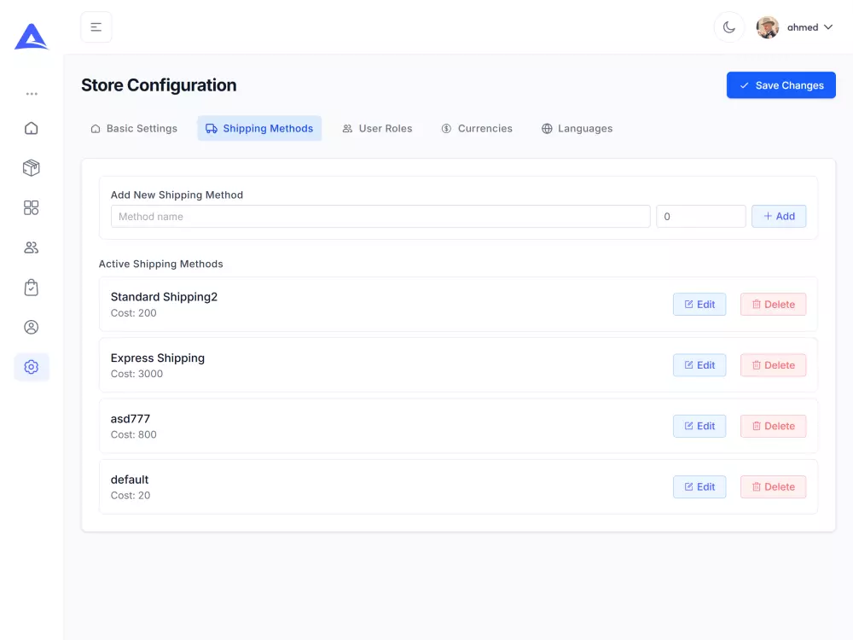Open the categories grid icon in sidebar

[x=32, y=207]
